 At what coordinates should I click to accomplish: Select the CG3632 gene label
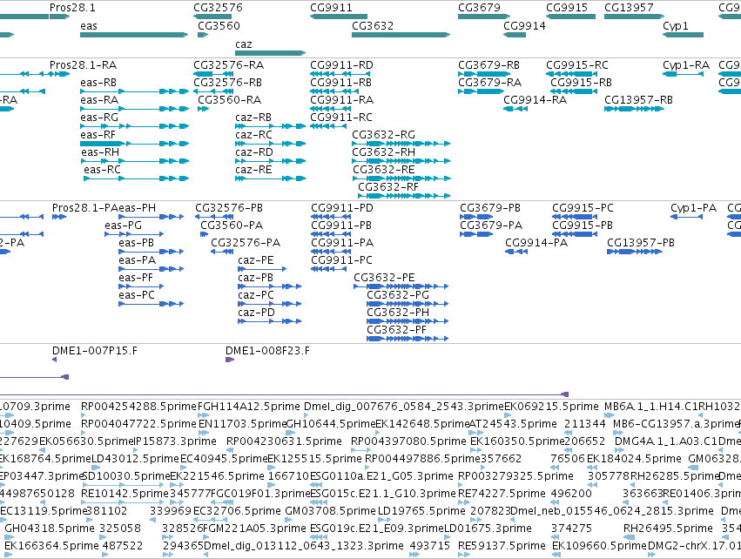373,26
